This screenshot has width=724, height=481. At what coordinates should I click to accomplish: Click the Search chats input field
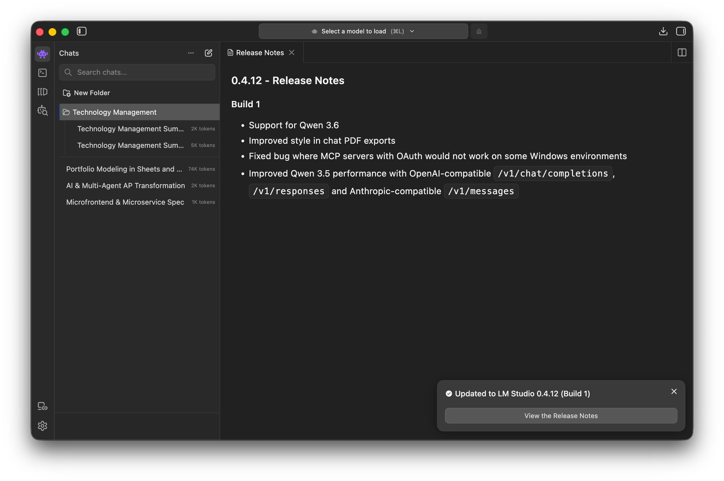[137, 72]
